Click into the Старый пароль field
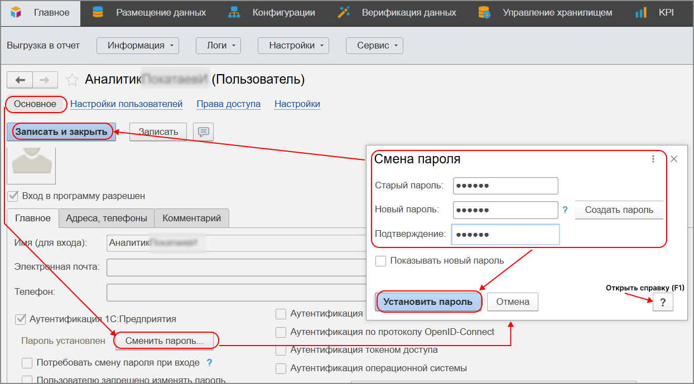Viewport: 694px width, 384px height. point(505,186)
